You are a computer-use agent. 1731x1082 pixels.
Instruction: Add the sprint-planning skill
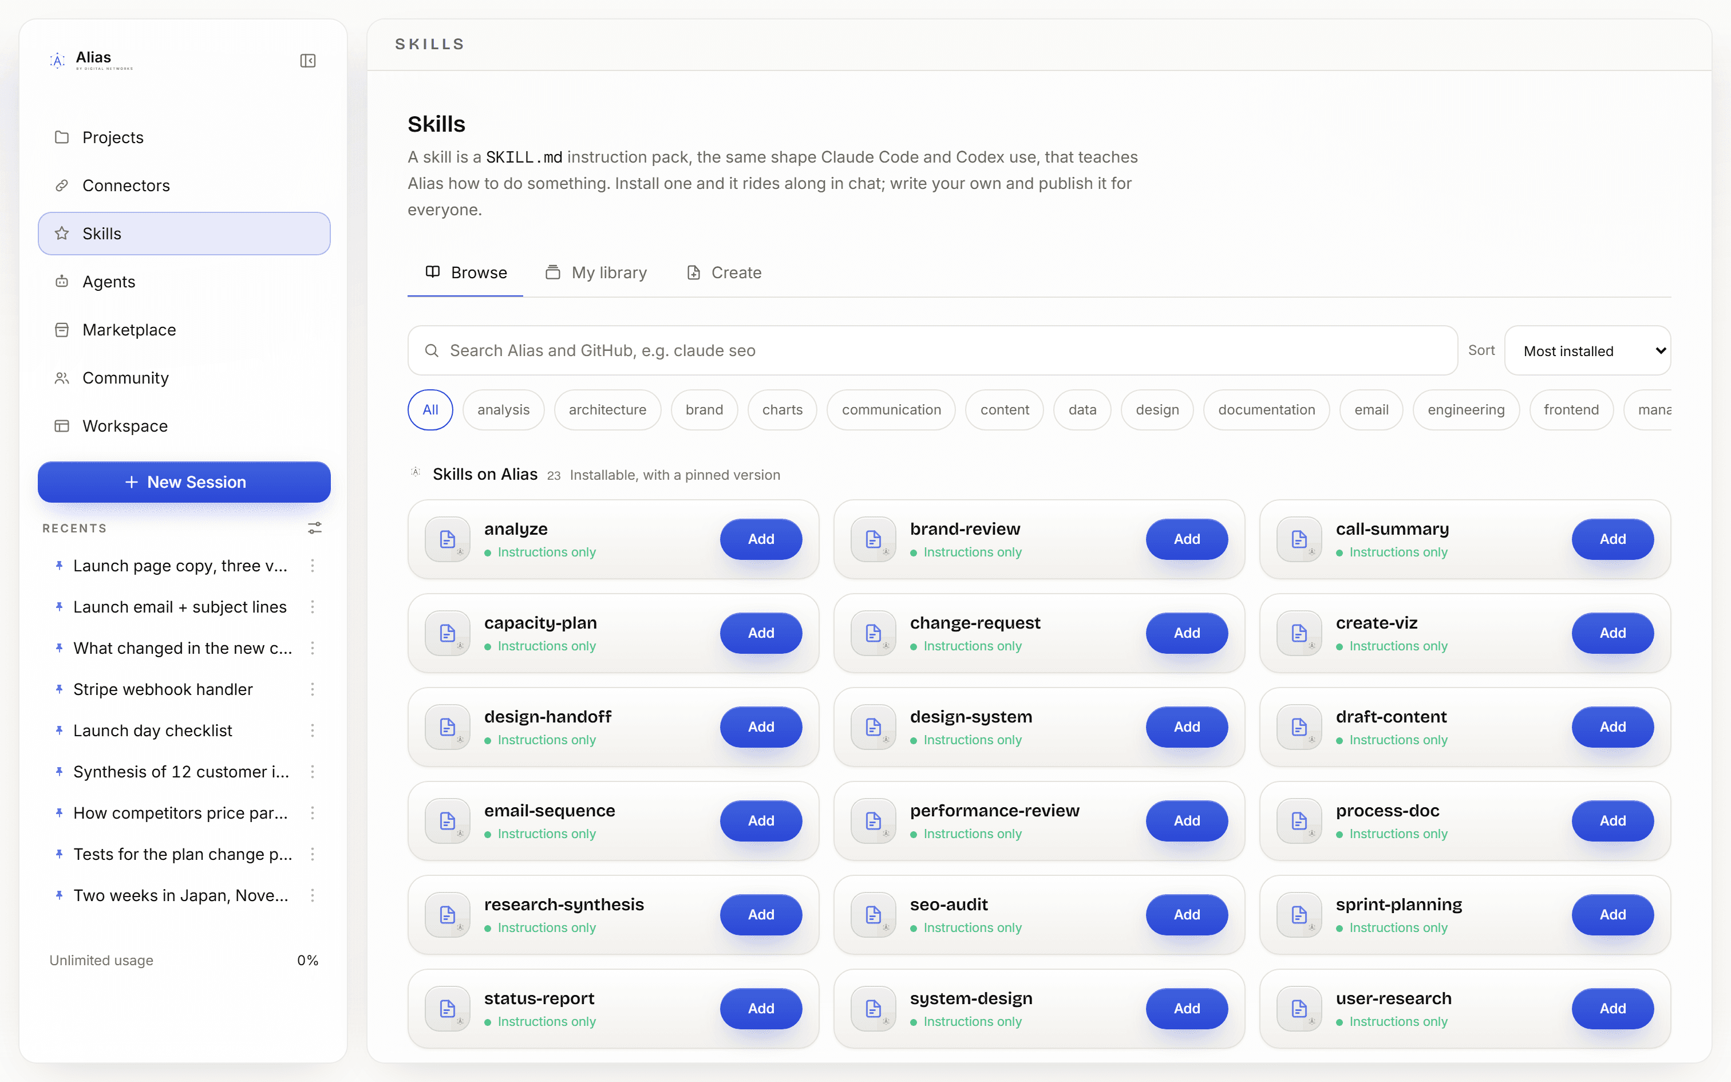1613,915
